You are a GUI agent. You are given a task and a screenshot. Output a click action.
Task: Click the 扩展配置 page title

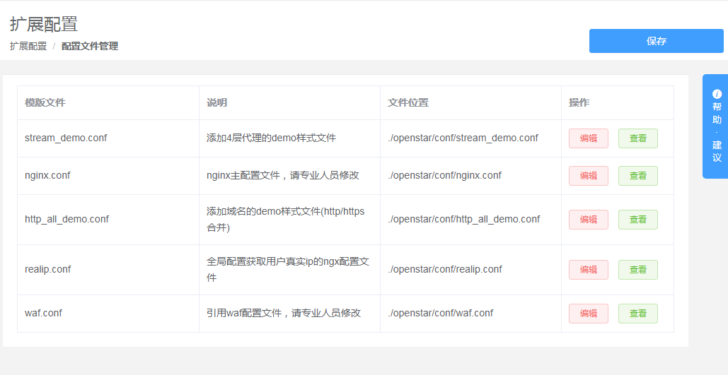coord(44,25)
